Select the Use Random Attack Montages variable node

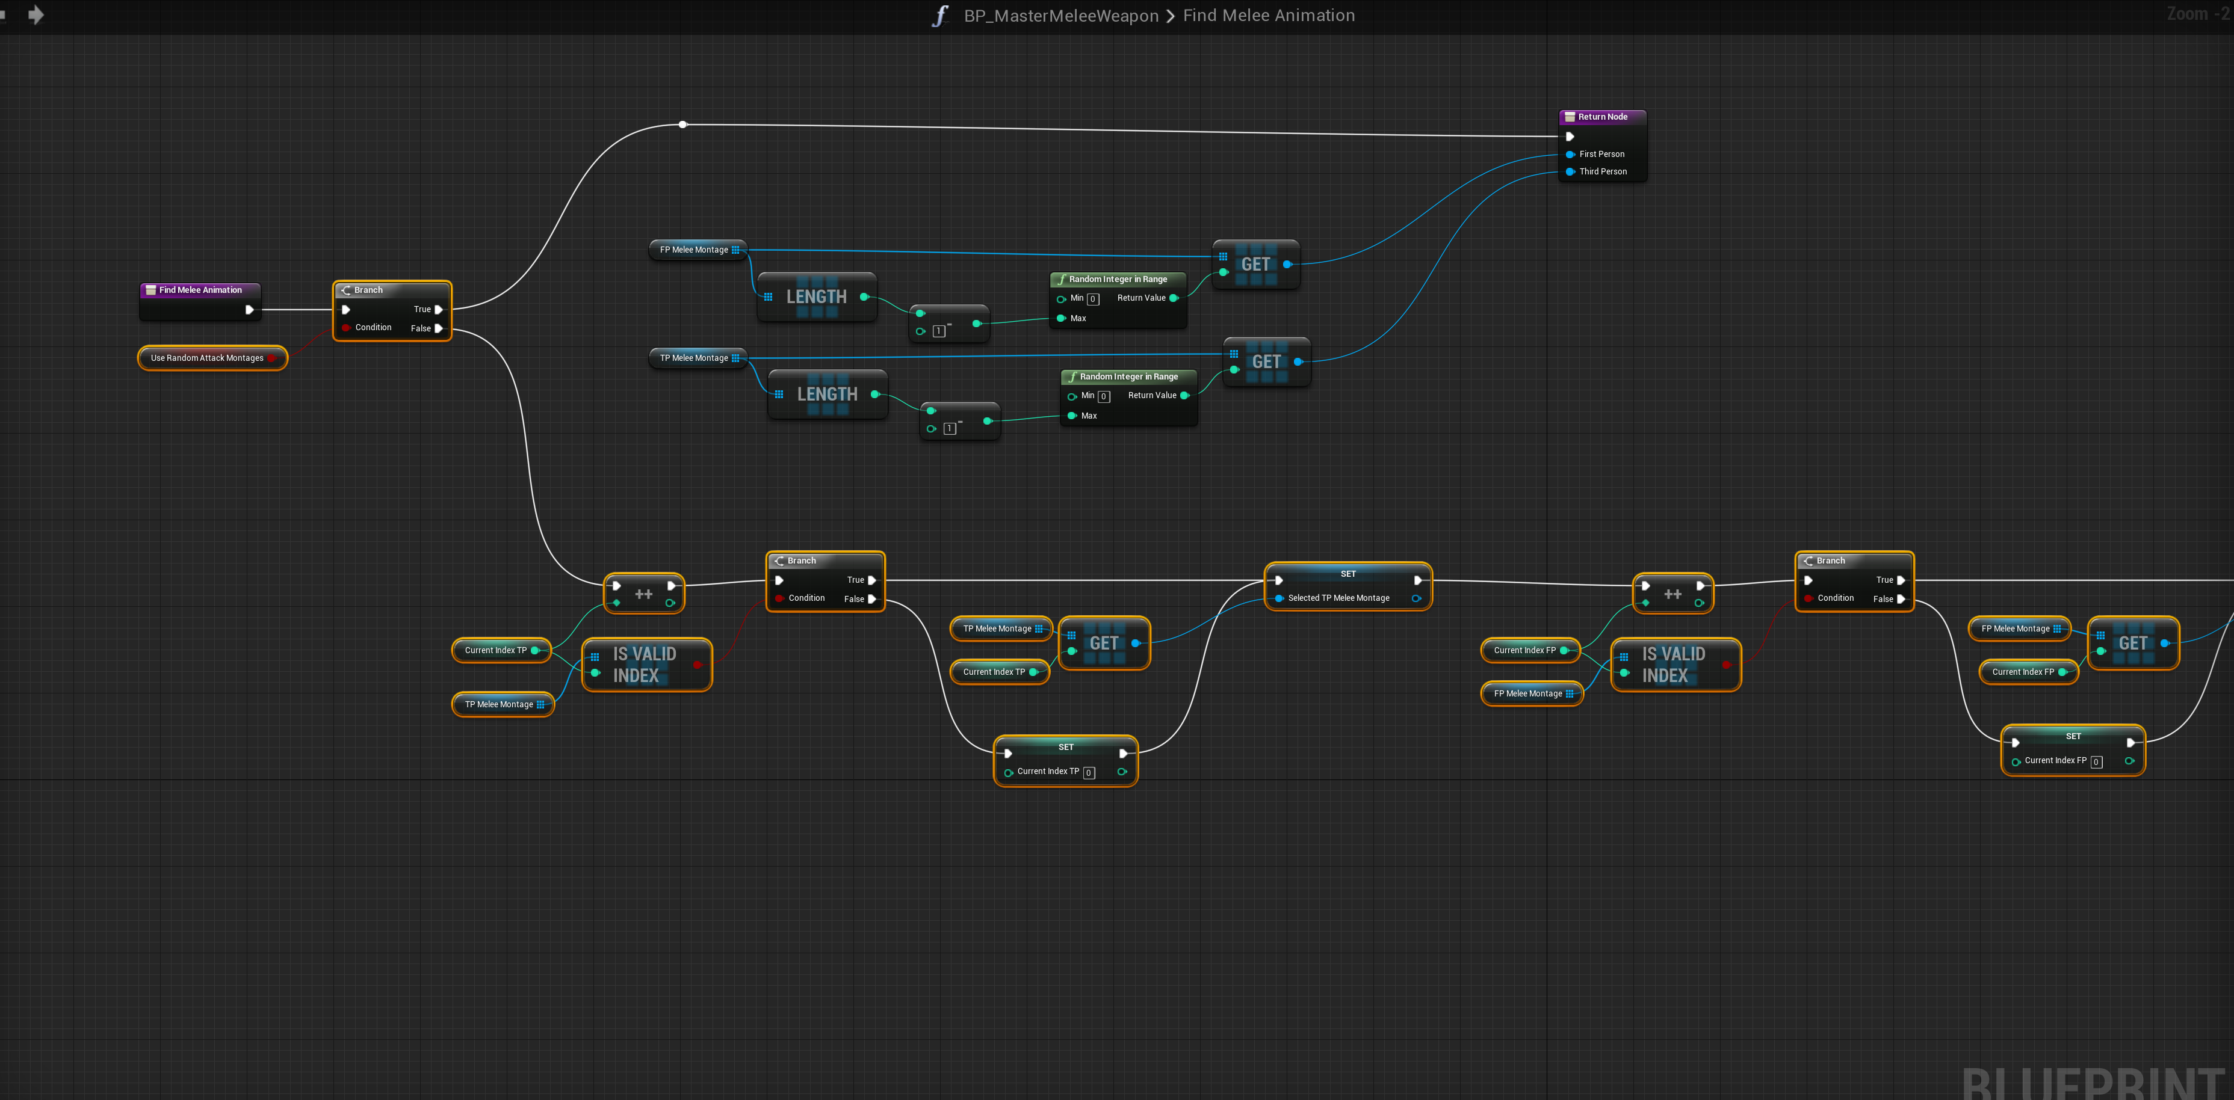207,358
